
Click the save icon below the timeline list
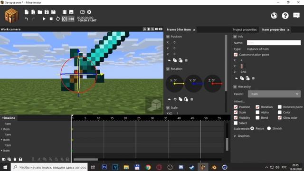tap(20, 159)
